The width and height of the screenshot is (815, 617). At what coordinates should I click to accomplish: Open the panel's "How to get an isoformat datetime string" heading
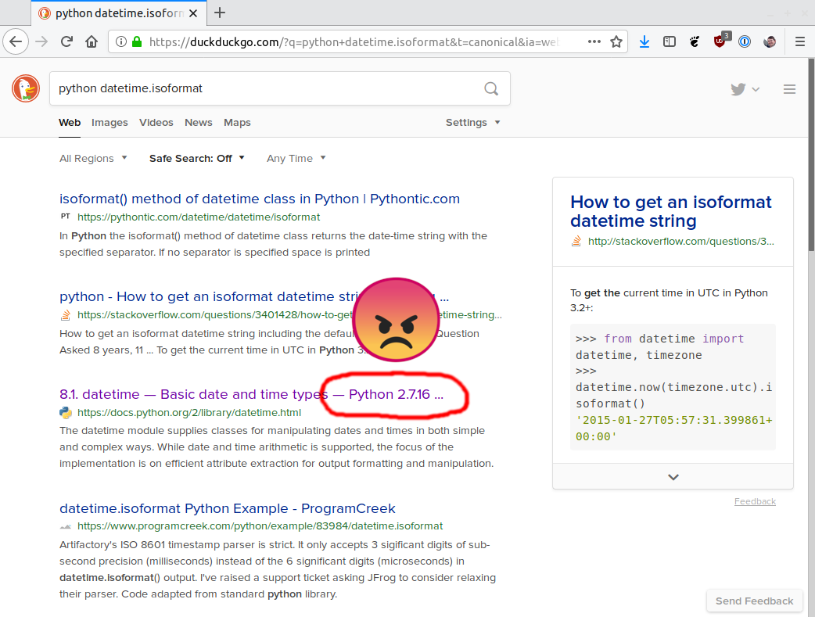[x=670, y=211]
